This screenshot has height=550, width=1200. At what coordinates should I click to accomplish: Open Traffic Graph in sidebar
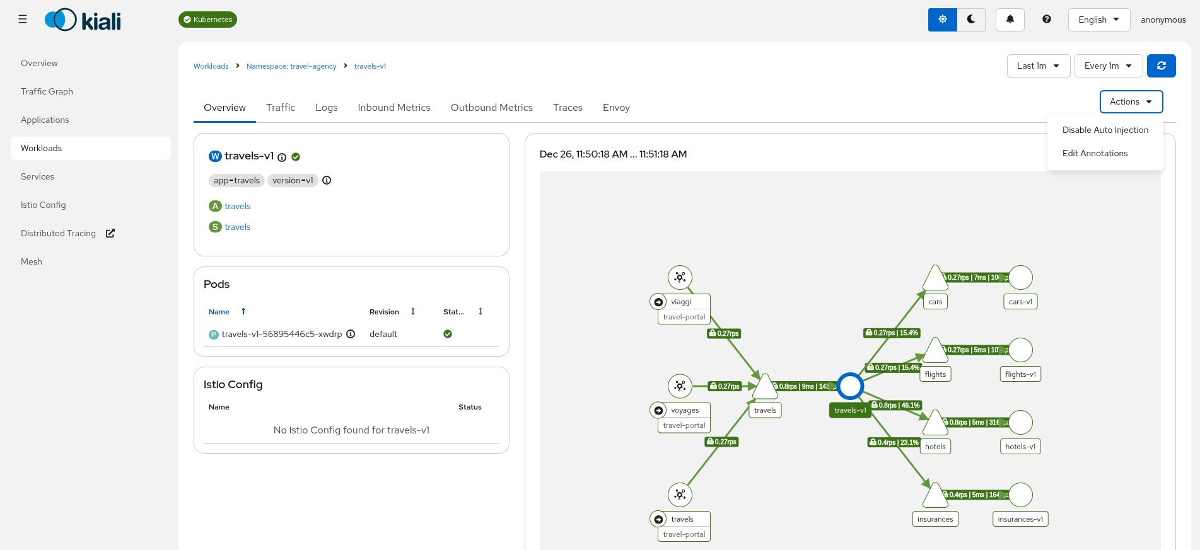[47, 92]
